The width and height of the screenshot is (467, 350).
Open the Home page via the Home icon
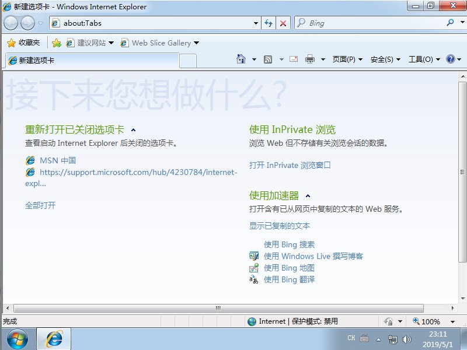[242, 59]
